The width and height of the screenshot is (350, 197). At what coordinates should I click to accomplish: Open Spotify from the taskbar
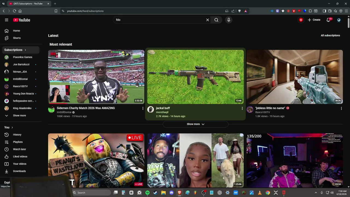[147, 193]
